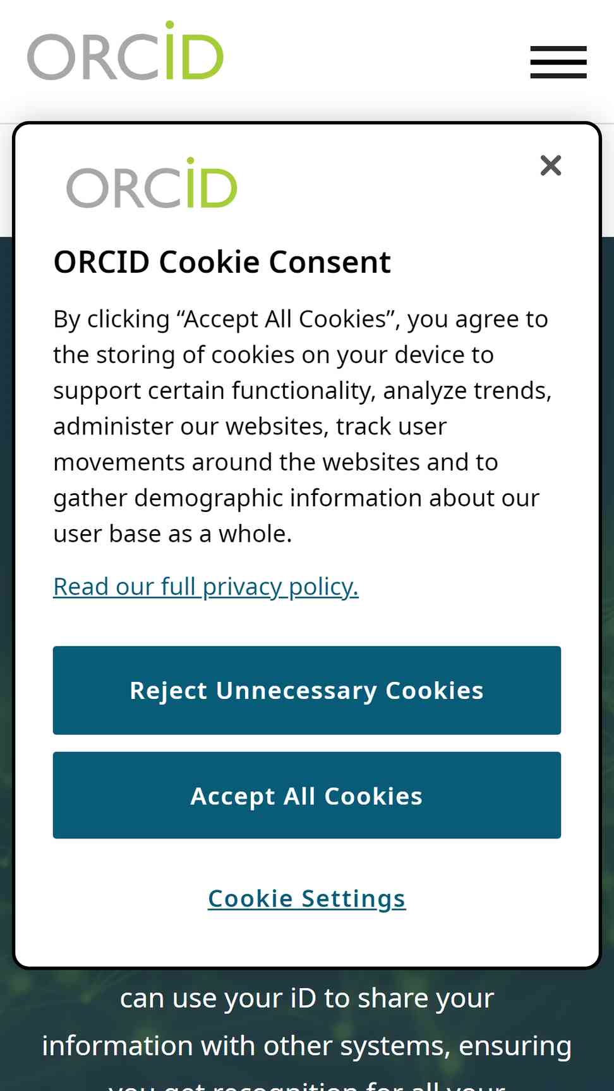Viewport: 614px width, 1091px height.
Task: Close the cookie consent dialog
Action: 551,165
